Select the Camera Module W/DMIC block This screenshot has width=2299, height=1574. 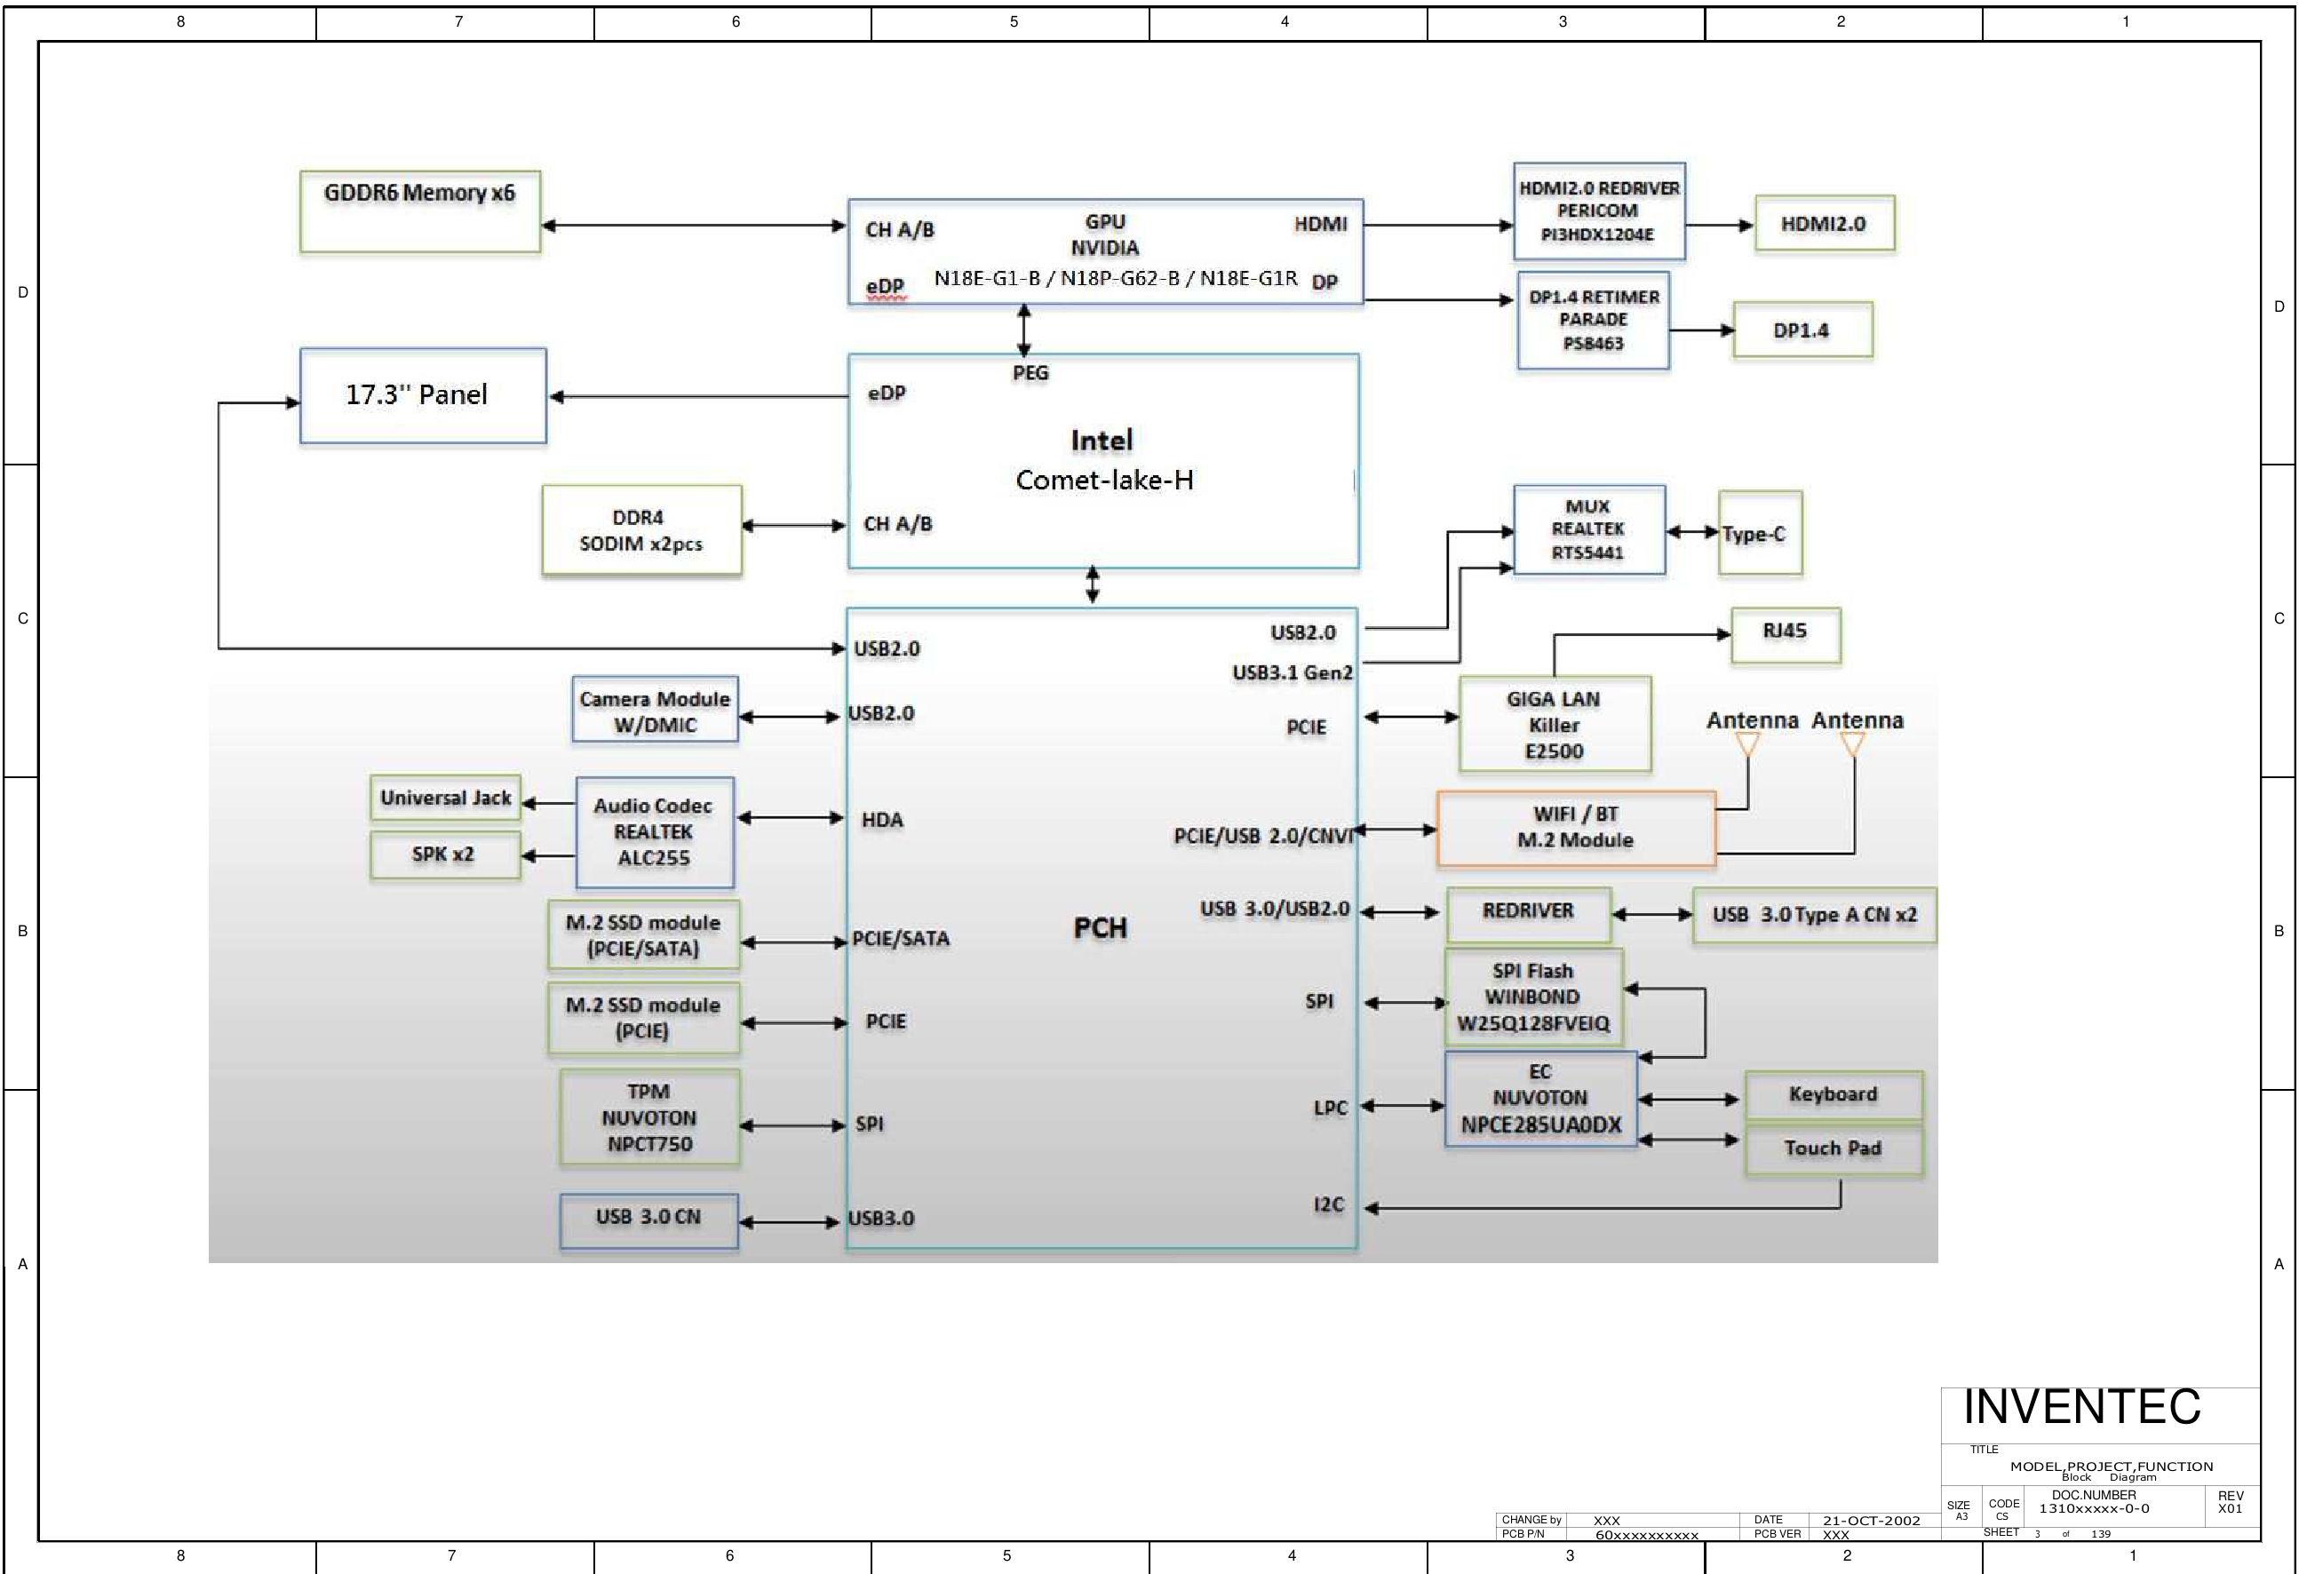[x=655, y=711]
